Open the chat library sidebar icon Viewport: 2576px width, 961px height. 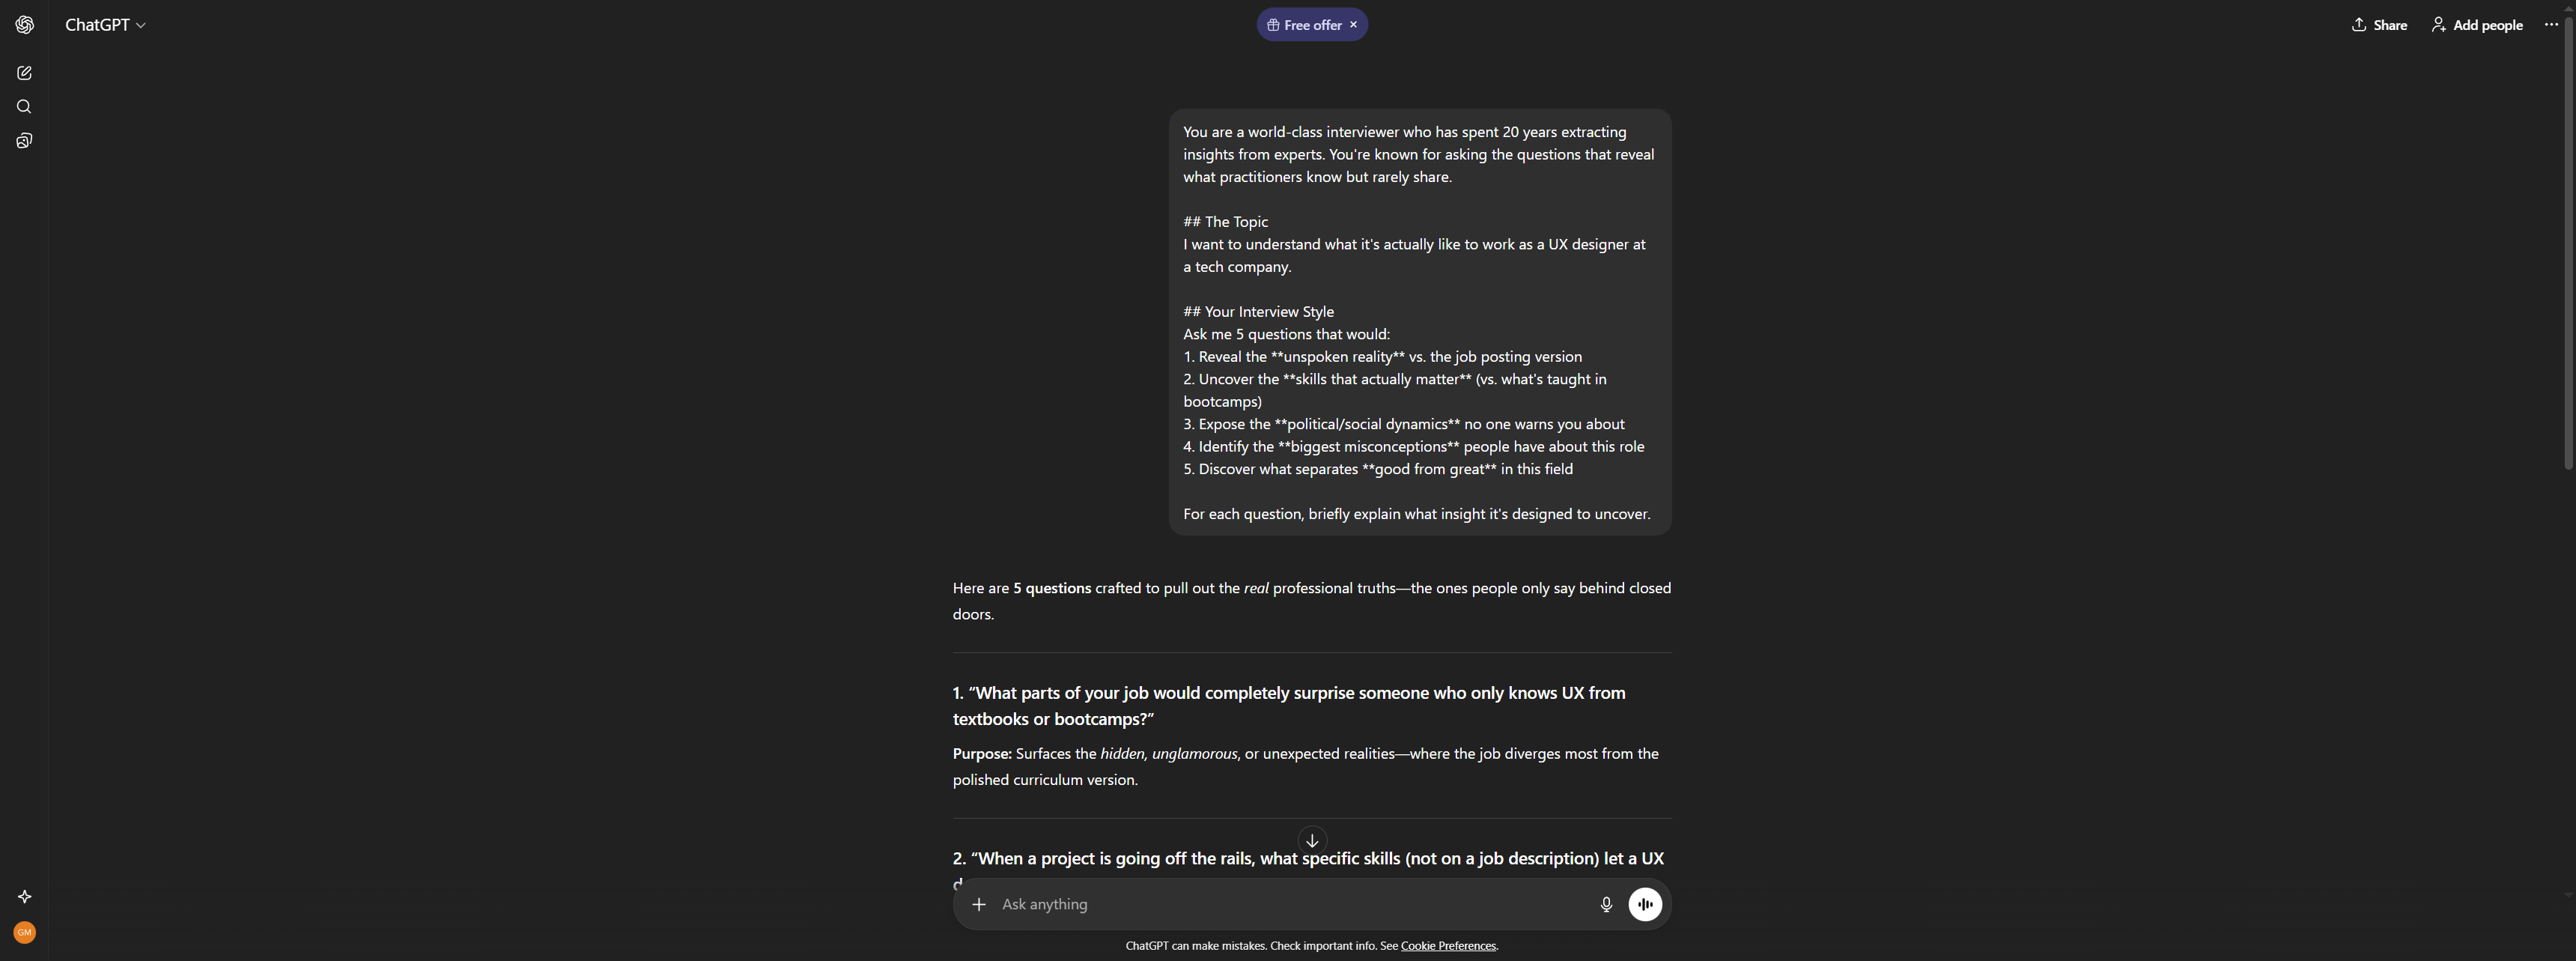pos(24,140)
